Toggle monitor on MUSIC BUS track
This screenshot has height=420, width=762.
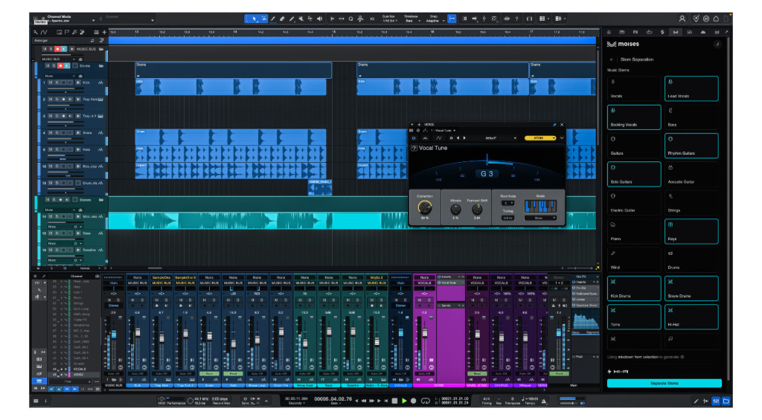pyautogui.click(x=64, y=49)
